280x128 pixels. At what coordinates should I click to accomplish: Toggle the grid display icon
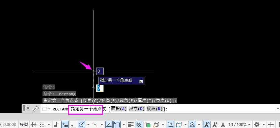(x=34, y=124)
